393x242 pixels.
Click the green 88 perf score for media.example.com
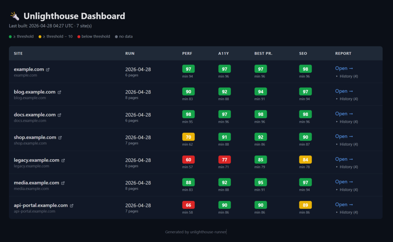pyautogui.click(x=188, y=183)
